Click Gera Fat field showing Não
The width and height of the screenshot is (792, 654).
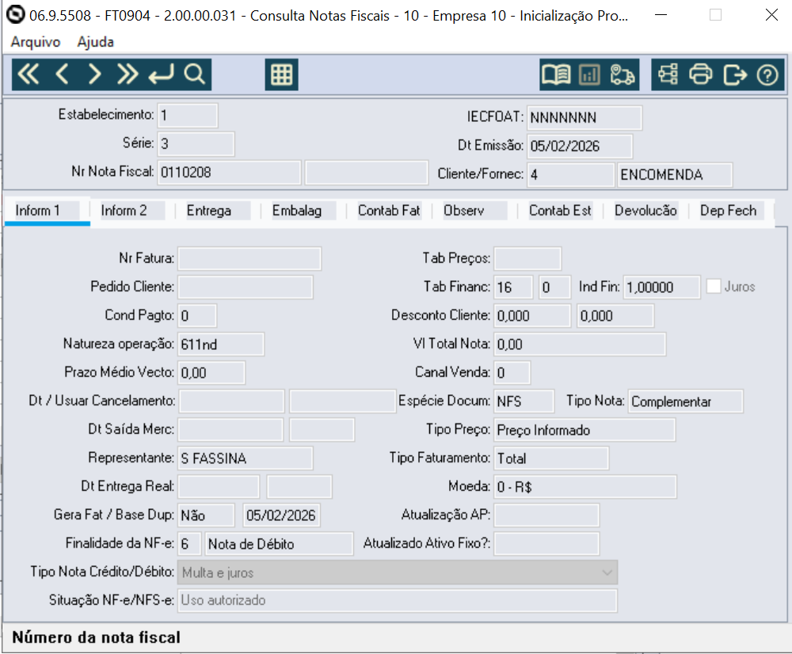pos(206,515)
